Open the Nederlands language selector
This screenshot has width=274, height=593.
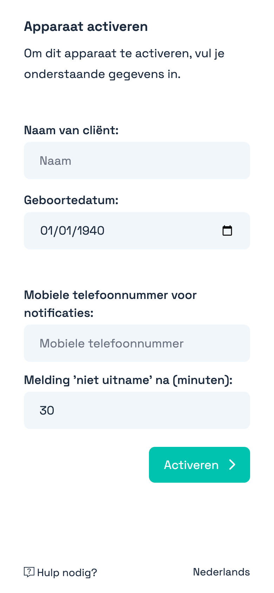pyautogui.click(x=221, y=572)
